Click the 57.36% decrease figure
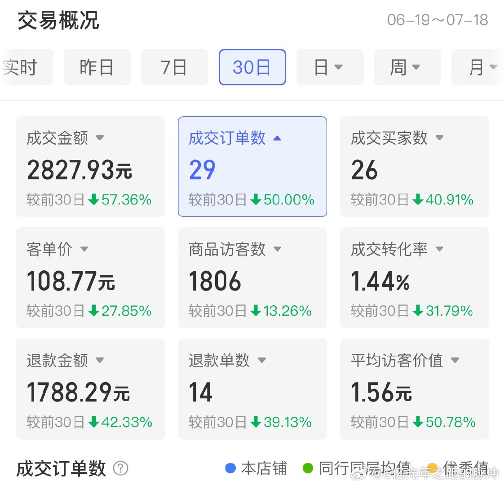504x485 pixels. click(126, 199)
